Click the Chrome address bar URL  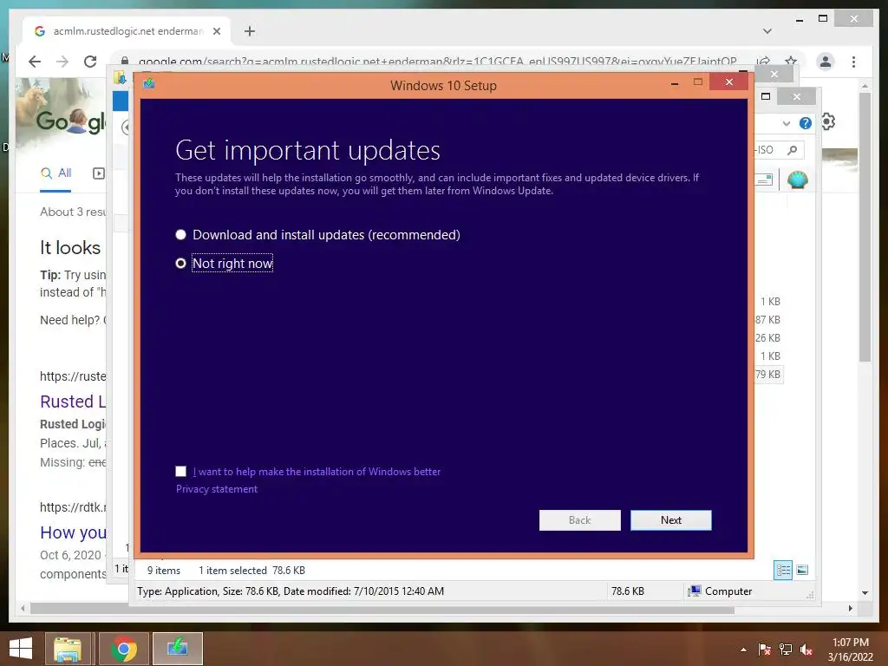pos(437,62)
